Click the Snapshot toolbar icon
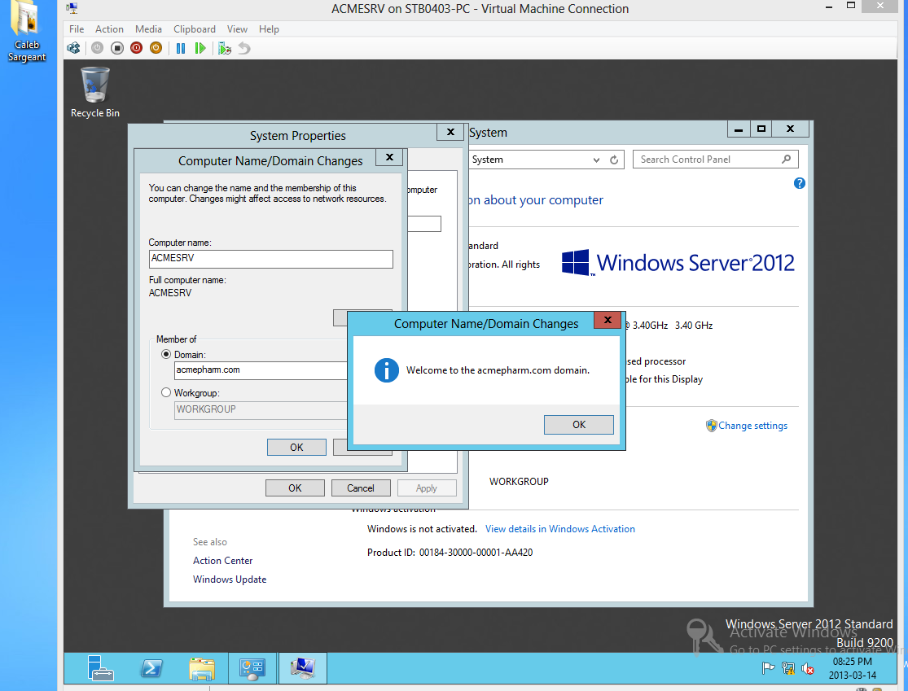 225,48
